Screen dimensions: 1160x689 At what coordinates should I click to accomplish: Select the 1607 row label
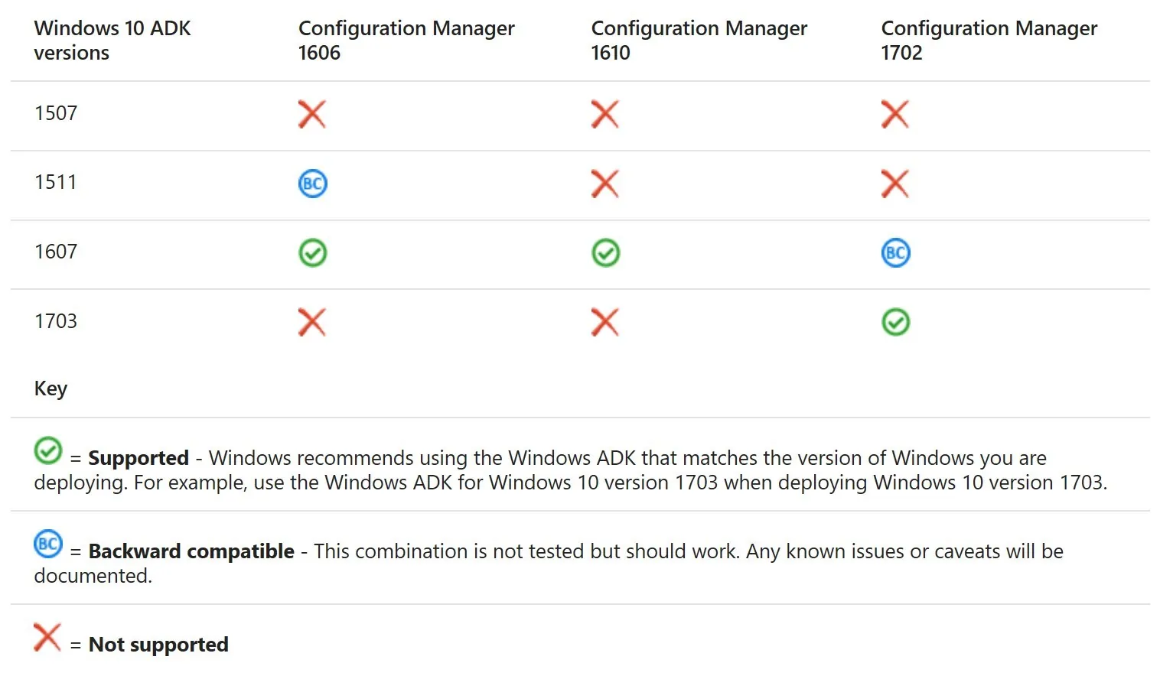(x=56, y=252)
